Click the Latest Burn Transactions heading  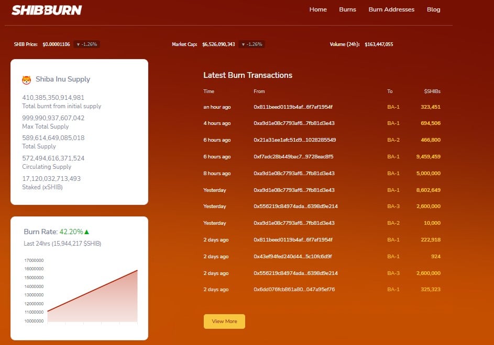point(248,75)
